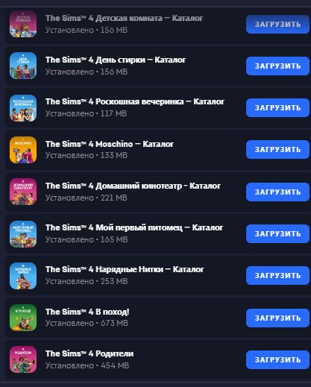Select The Sims 4 Родители title text

click(89, 353)
